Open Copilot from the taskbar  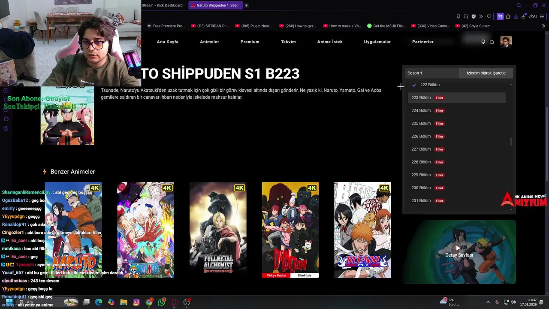[x=111, y=302]
